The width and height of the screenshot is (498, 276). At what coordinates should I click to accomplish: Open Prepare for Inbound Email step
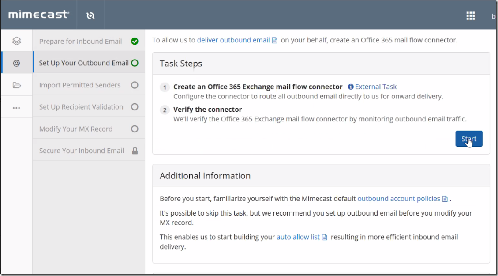click(89, 42)
